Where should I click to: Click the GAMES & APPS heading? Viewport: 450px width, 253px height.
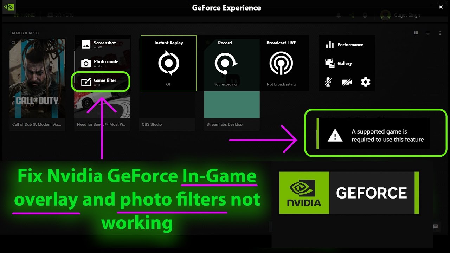point(24,33)
